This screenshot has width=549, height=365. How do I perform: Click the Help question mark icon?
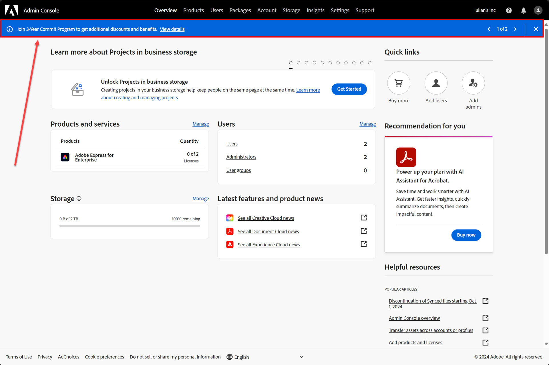tap(509, 10)
